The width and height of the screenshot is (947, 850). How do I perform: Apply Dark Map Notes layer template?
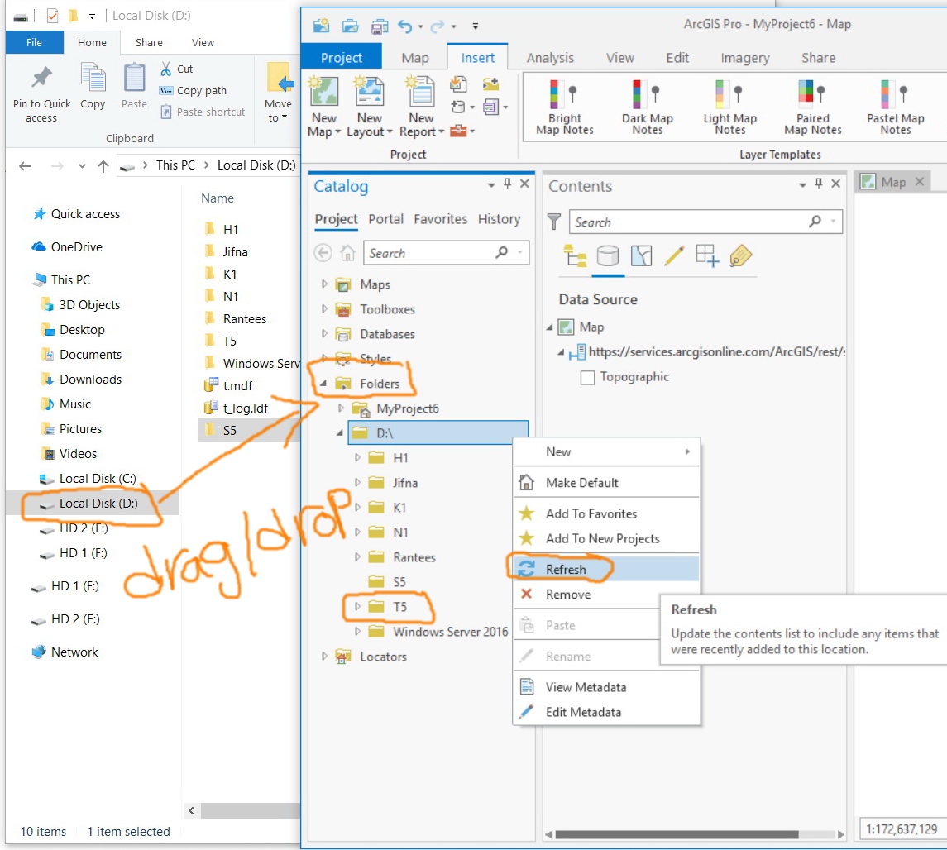point(647,107)
